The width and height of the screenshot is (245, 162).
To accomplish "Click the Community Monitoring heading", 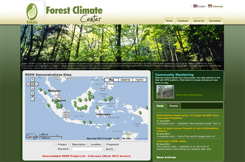I will (174, 75).
